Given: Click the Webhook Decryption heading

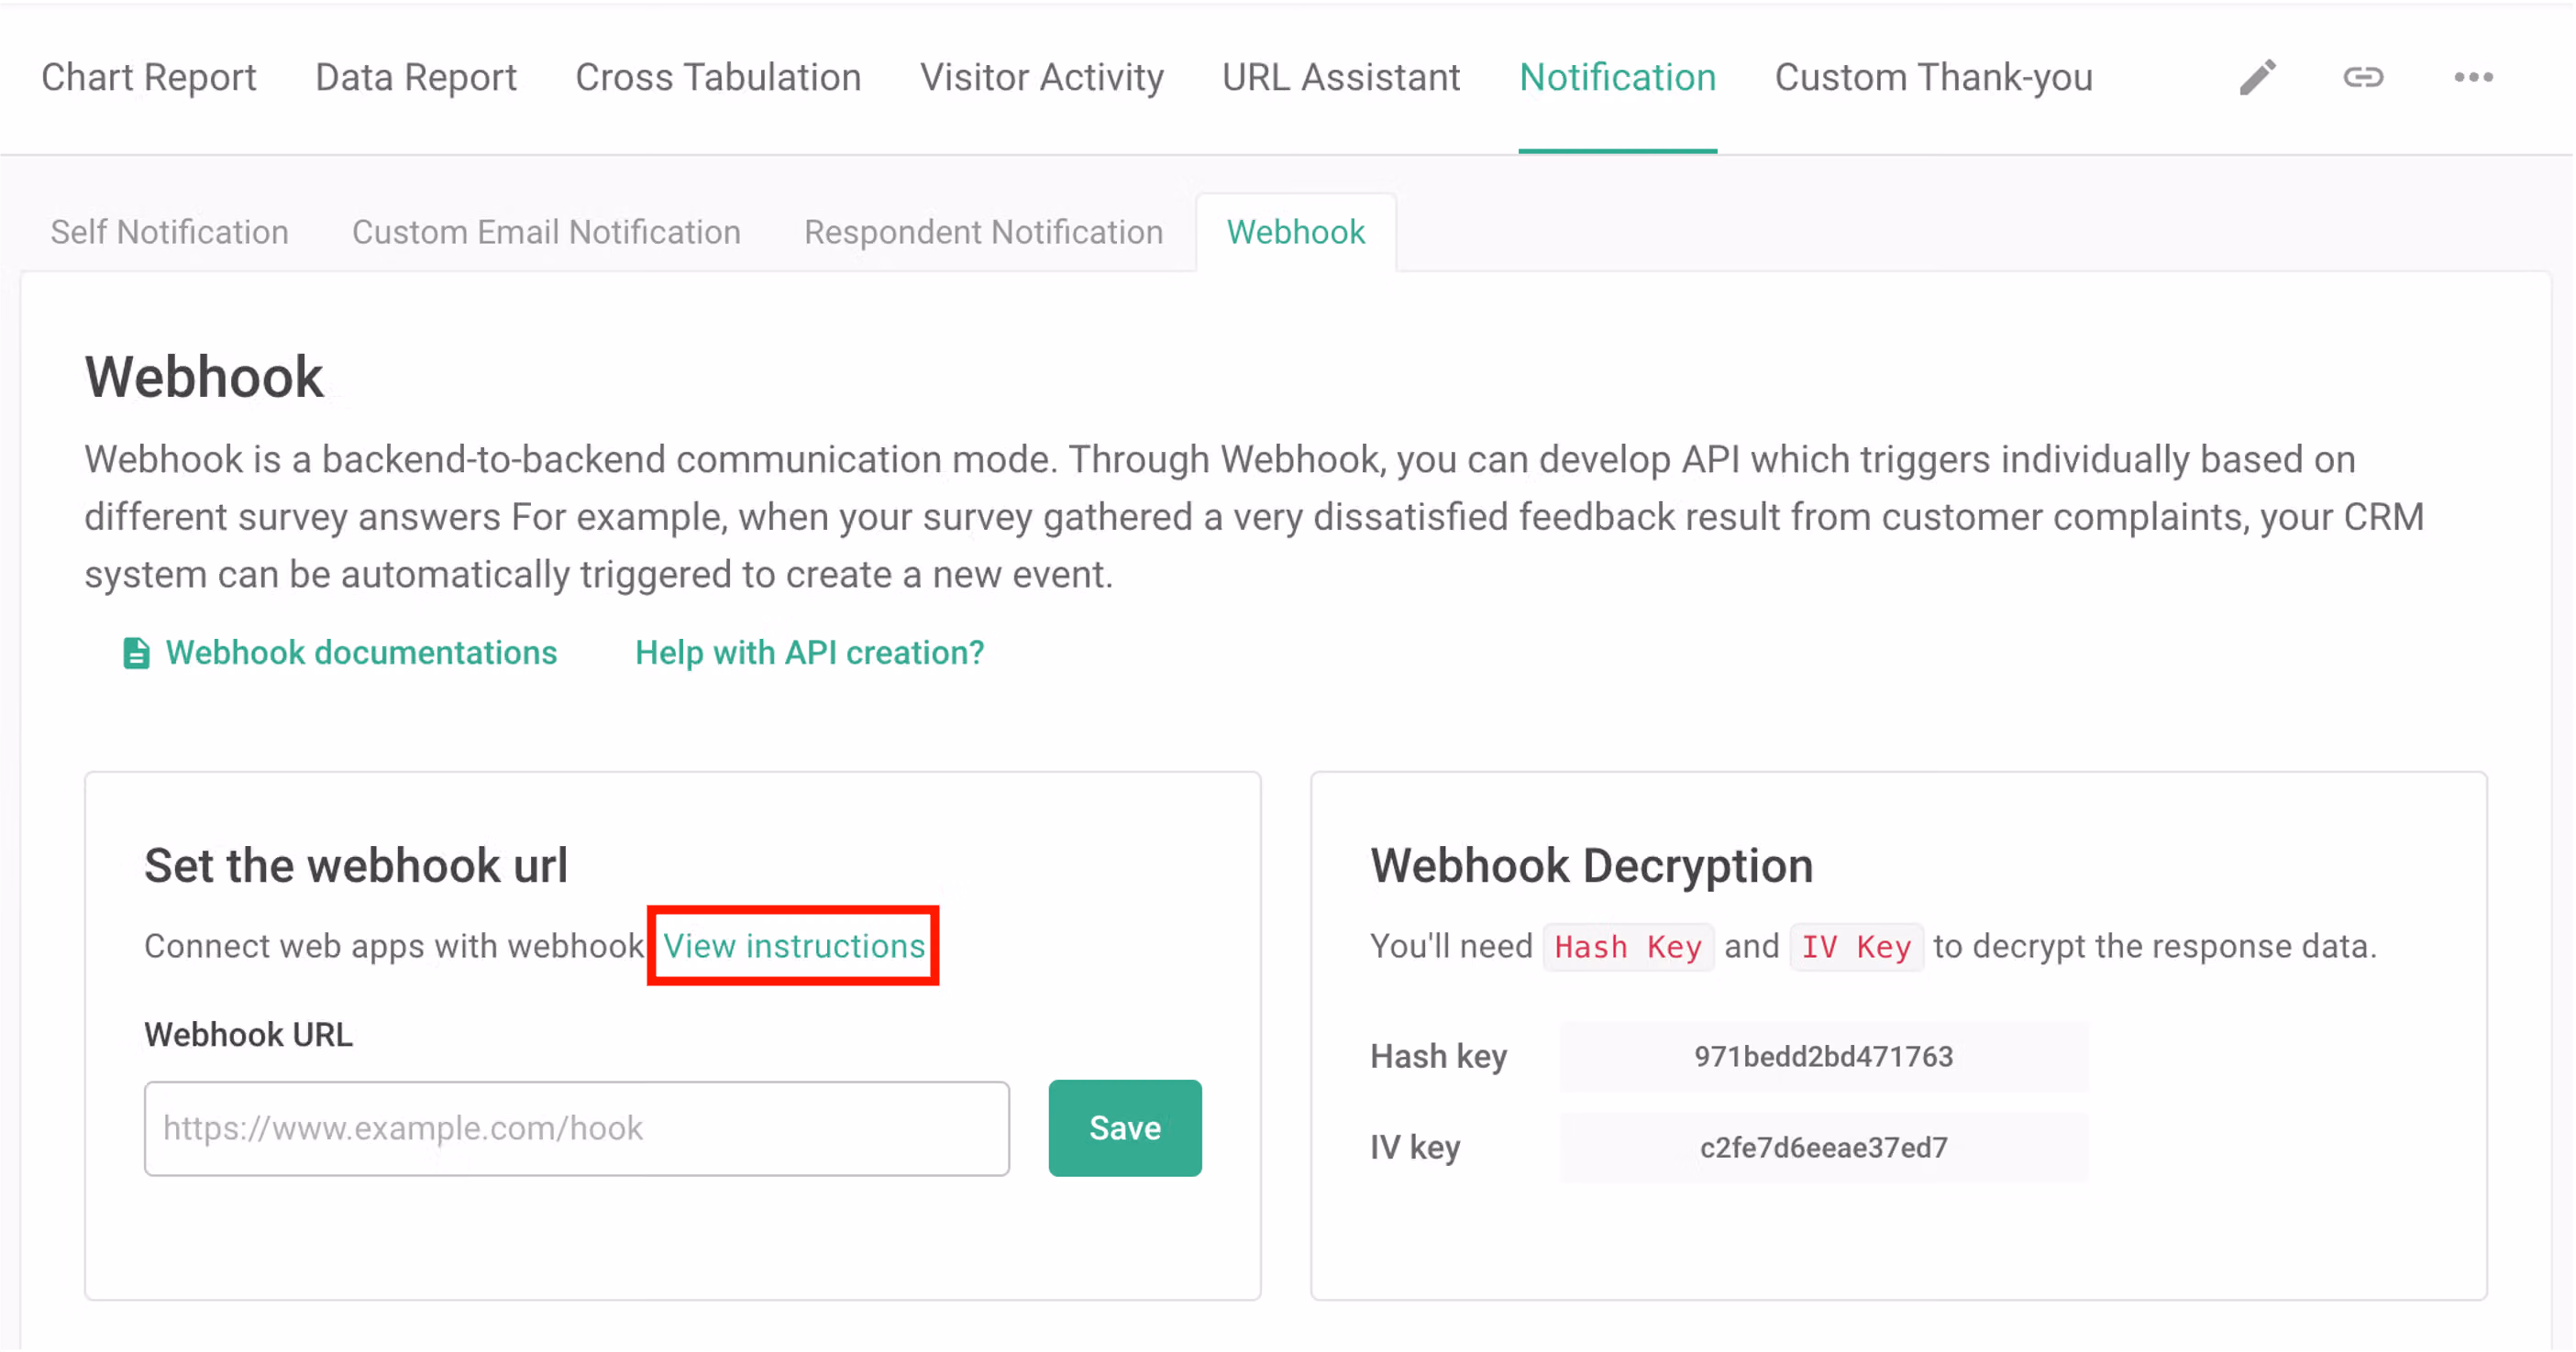Looking at the screenshot, I should [1591, 865].
